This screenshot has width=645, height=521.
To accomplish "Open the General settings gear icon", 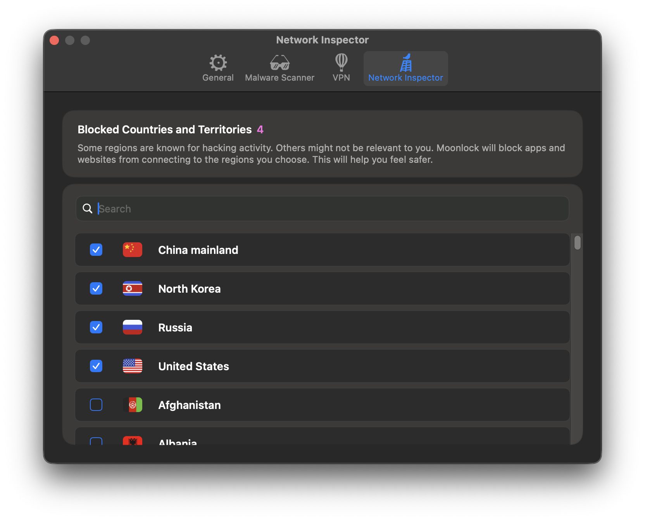I will pos(218,62).
